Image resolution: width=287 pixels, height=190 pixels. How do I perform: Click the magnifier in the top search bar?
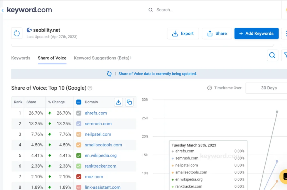click(151, 9)
